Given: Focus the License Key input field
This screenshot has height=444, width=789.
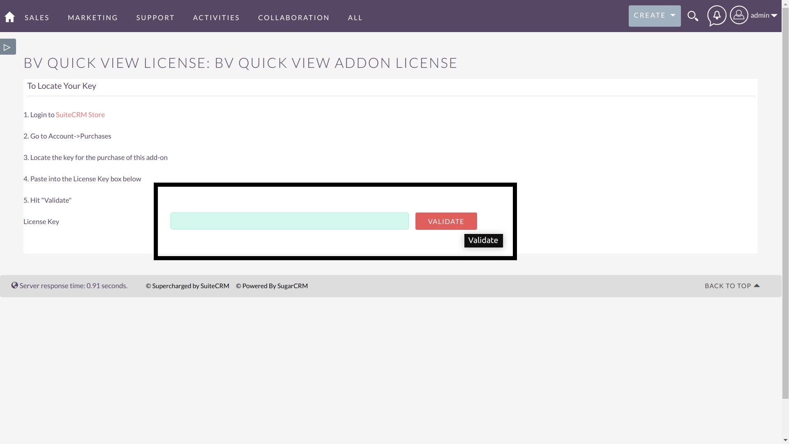Looking at the screenshot, I should point(290,221).
